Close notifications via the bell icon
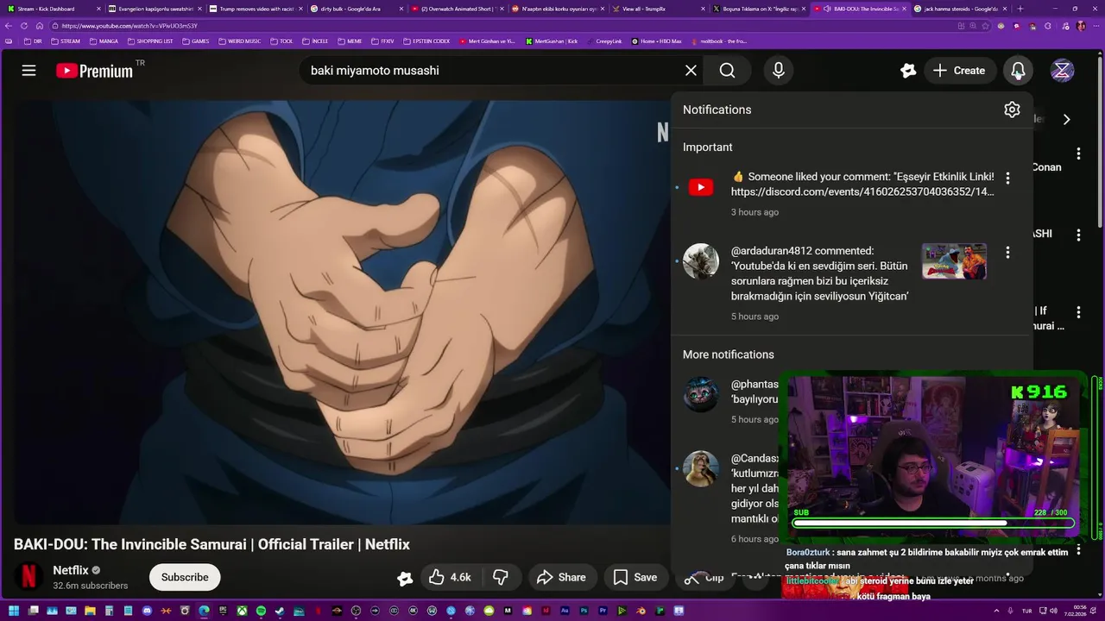This screenshot has width=1105, height=621. [x=1018, y=71]
